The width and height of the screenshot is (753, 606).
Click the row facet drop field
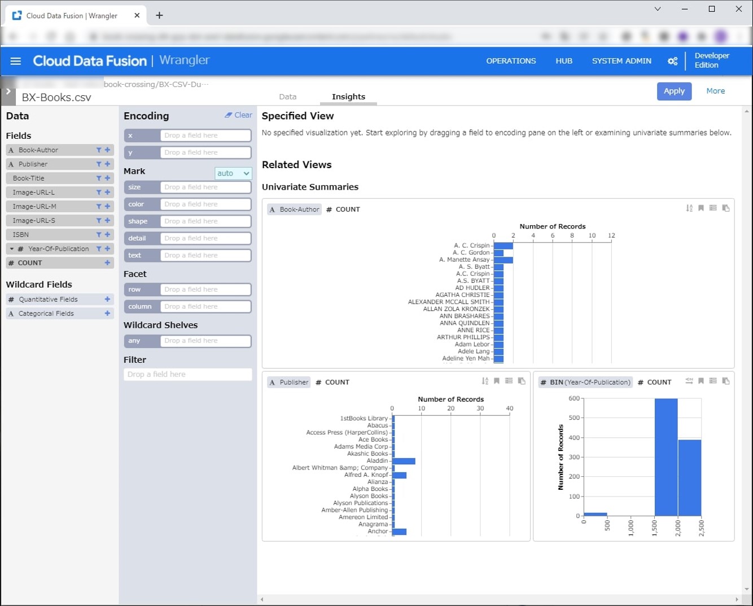[205, 289]
